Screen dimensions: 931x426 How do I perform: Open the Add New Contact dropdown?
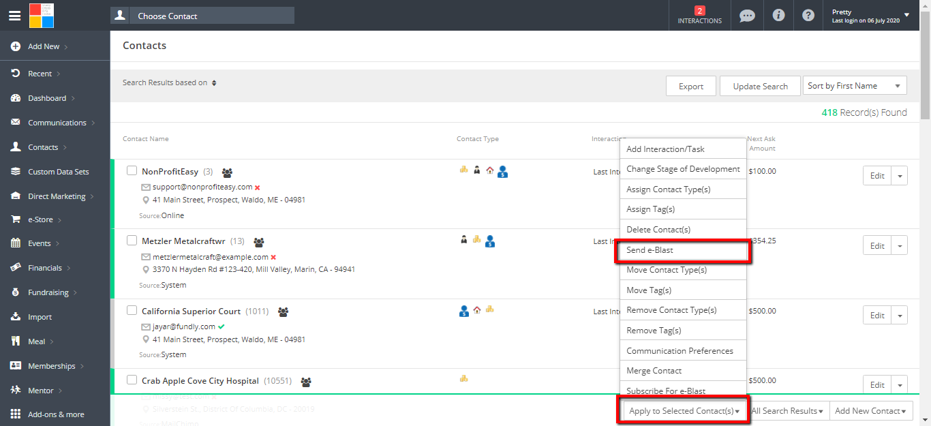coord(872,411)
